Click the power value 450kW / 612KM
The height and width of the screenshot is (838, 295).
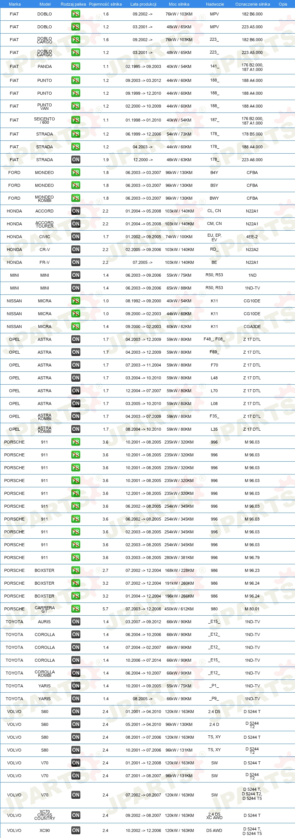[179, 609]
